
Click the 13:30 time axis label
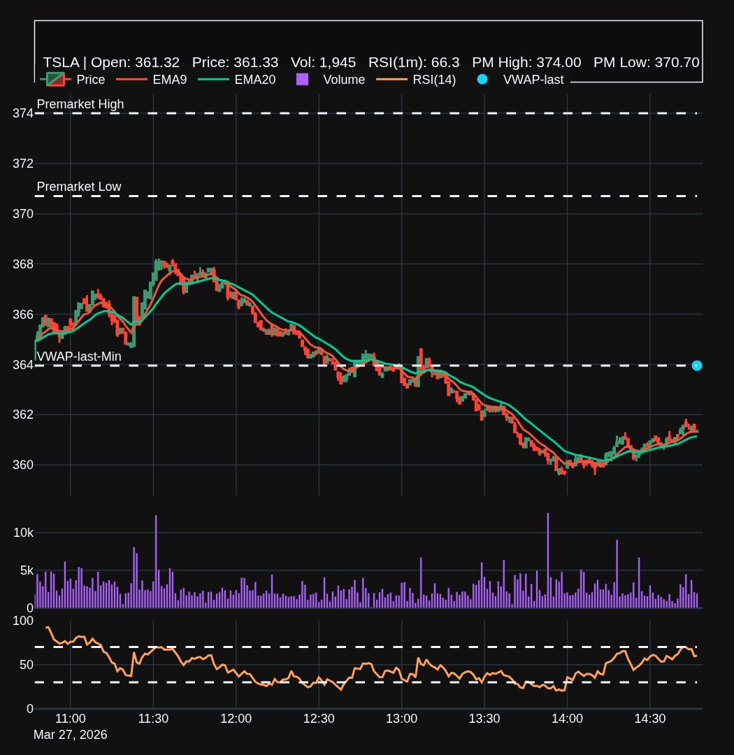[x=484, y=719]
